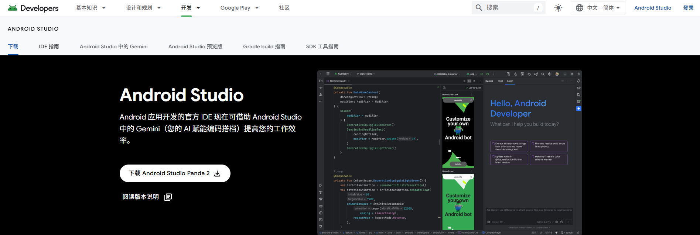Select the SDK 工具指南 tab
Screen dimensions: 700x235
coord(322,46)
